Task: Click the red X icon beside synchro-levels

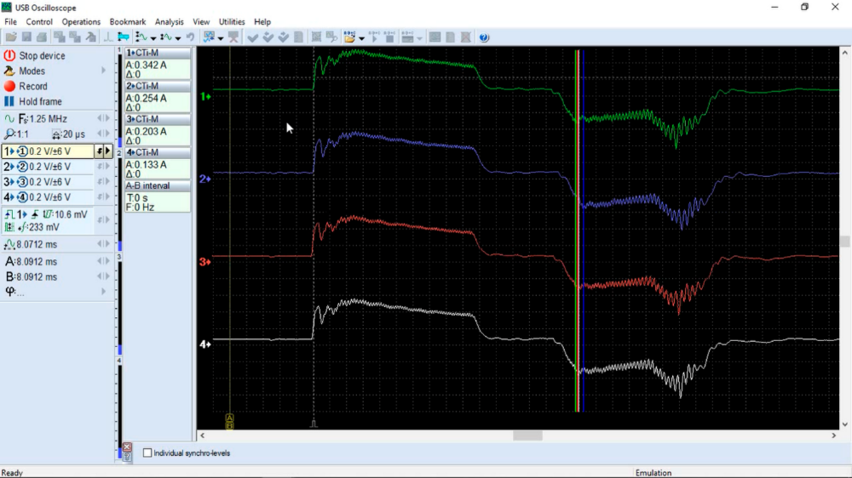Action: tap(127, 447)
